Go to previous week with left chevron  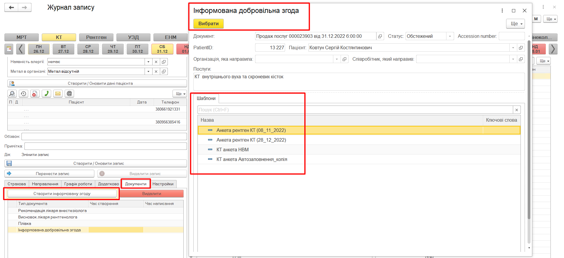(20, 49)
